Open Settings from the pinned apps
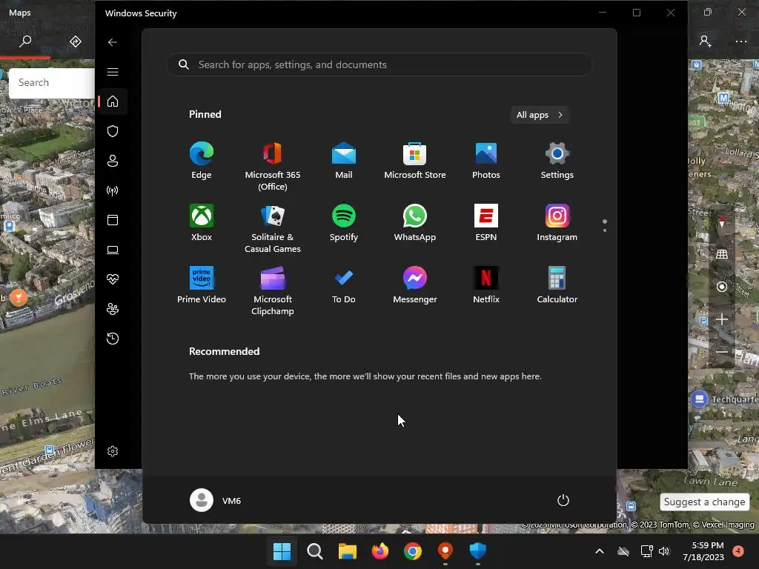This screenshot has width=759, height=569. 557,161
